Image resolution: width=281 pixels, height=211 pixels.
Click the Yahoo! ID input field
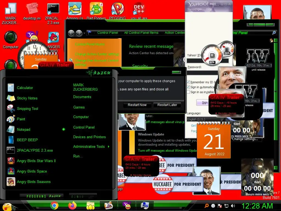(207, 61)
